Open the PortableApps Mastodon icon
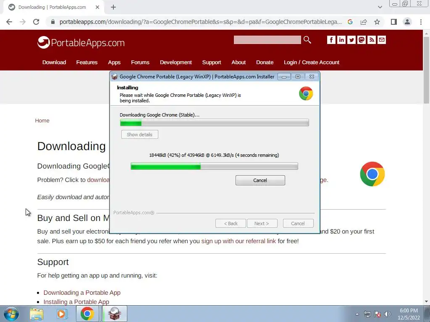Image resolution: width=430 pixels, height=322 pixels. [x=362, y=40]
